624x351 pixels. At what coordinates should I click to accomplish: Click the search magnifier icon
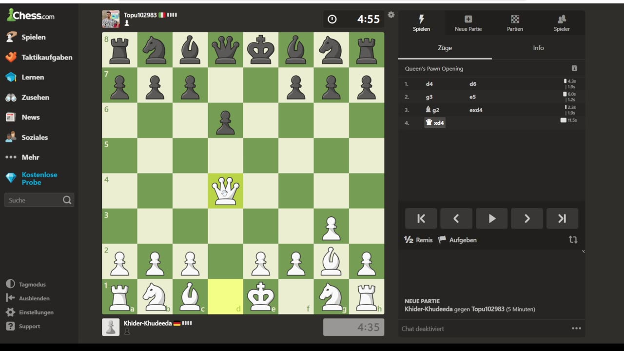coord(67,200)
